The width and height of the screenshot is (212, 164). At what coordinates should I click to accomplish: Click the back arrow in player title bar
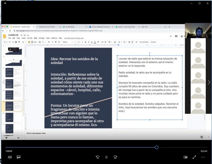(x=5, y=3)
